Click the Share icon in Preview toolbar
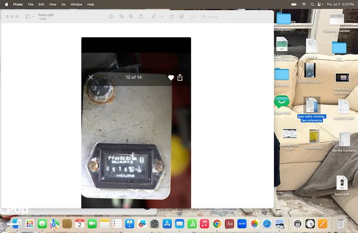 coord(141,16)
